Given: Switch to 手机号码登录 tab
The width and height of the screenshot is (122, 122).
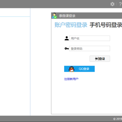Looking at the screenshot, I should tap(106, 25).
